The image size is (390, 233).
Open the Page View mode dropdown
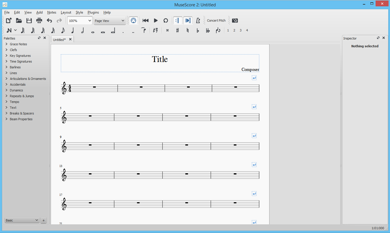[110, 21]
